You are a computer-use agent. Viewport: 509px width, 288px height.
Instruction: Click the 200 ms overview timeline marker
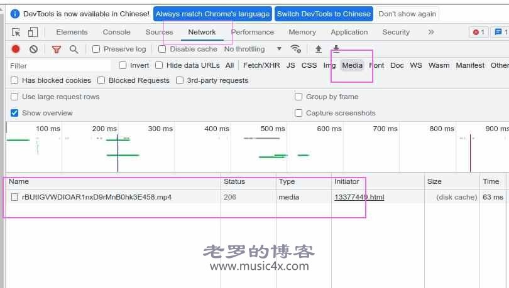point(104,129)
